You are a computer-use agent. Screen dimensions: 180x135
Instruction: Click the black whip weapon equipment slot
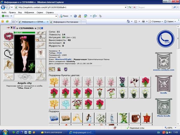(x=9, y=54)
